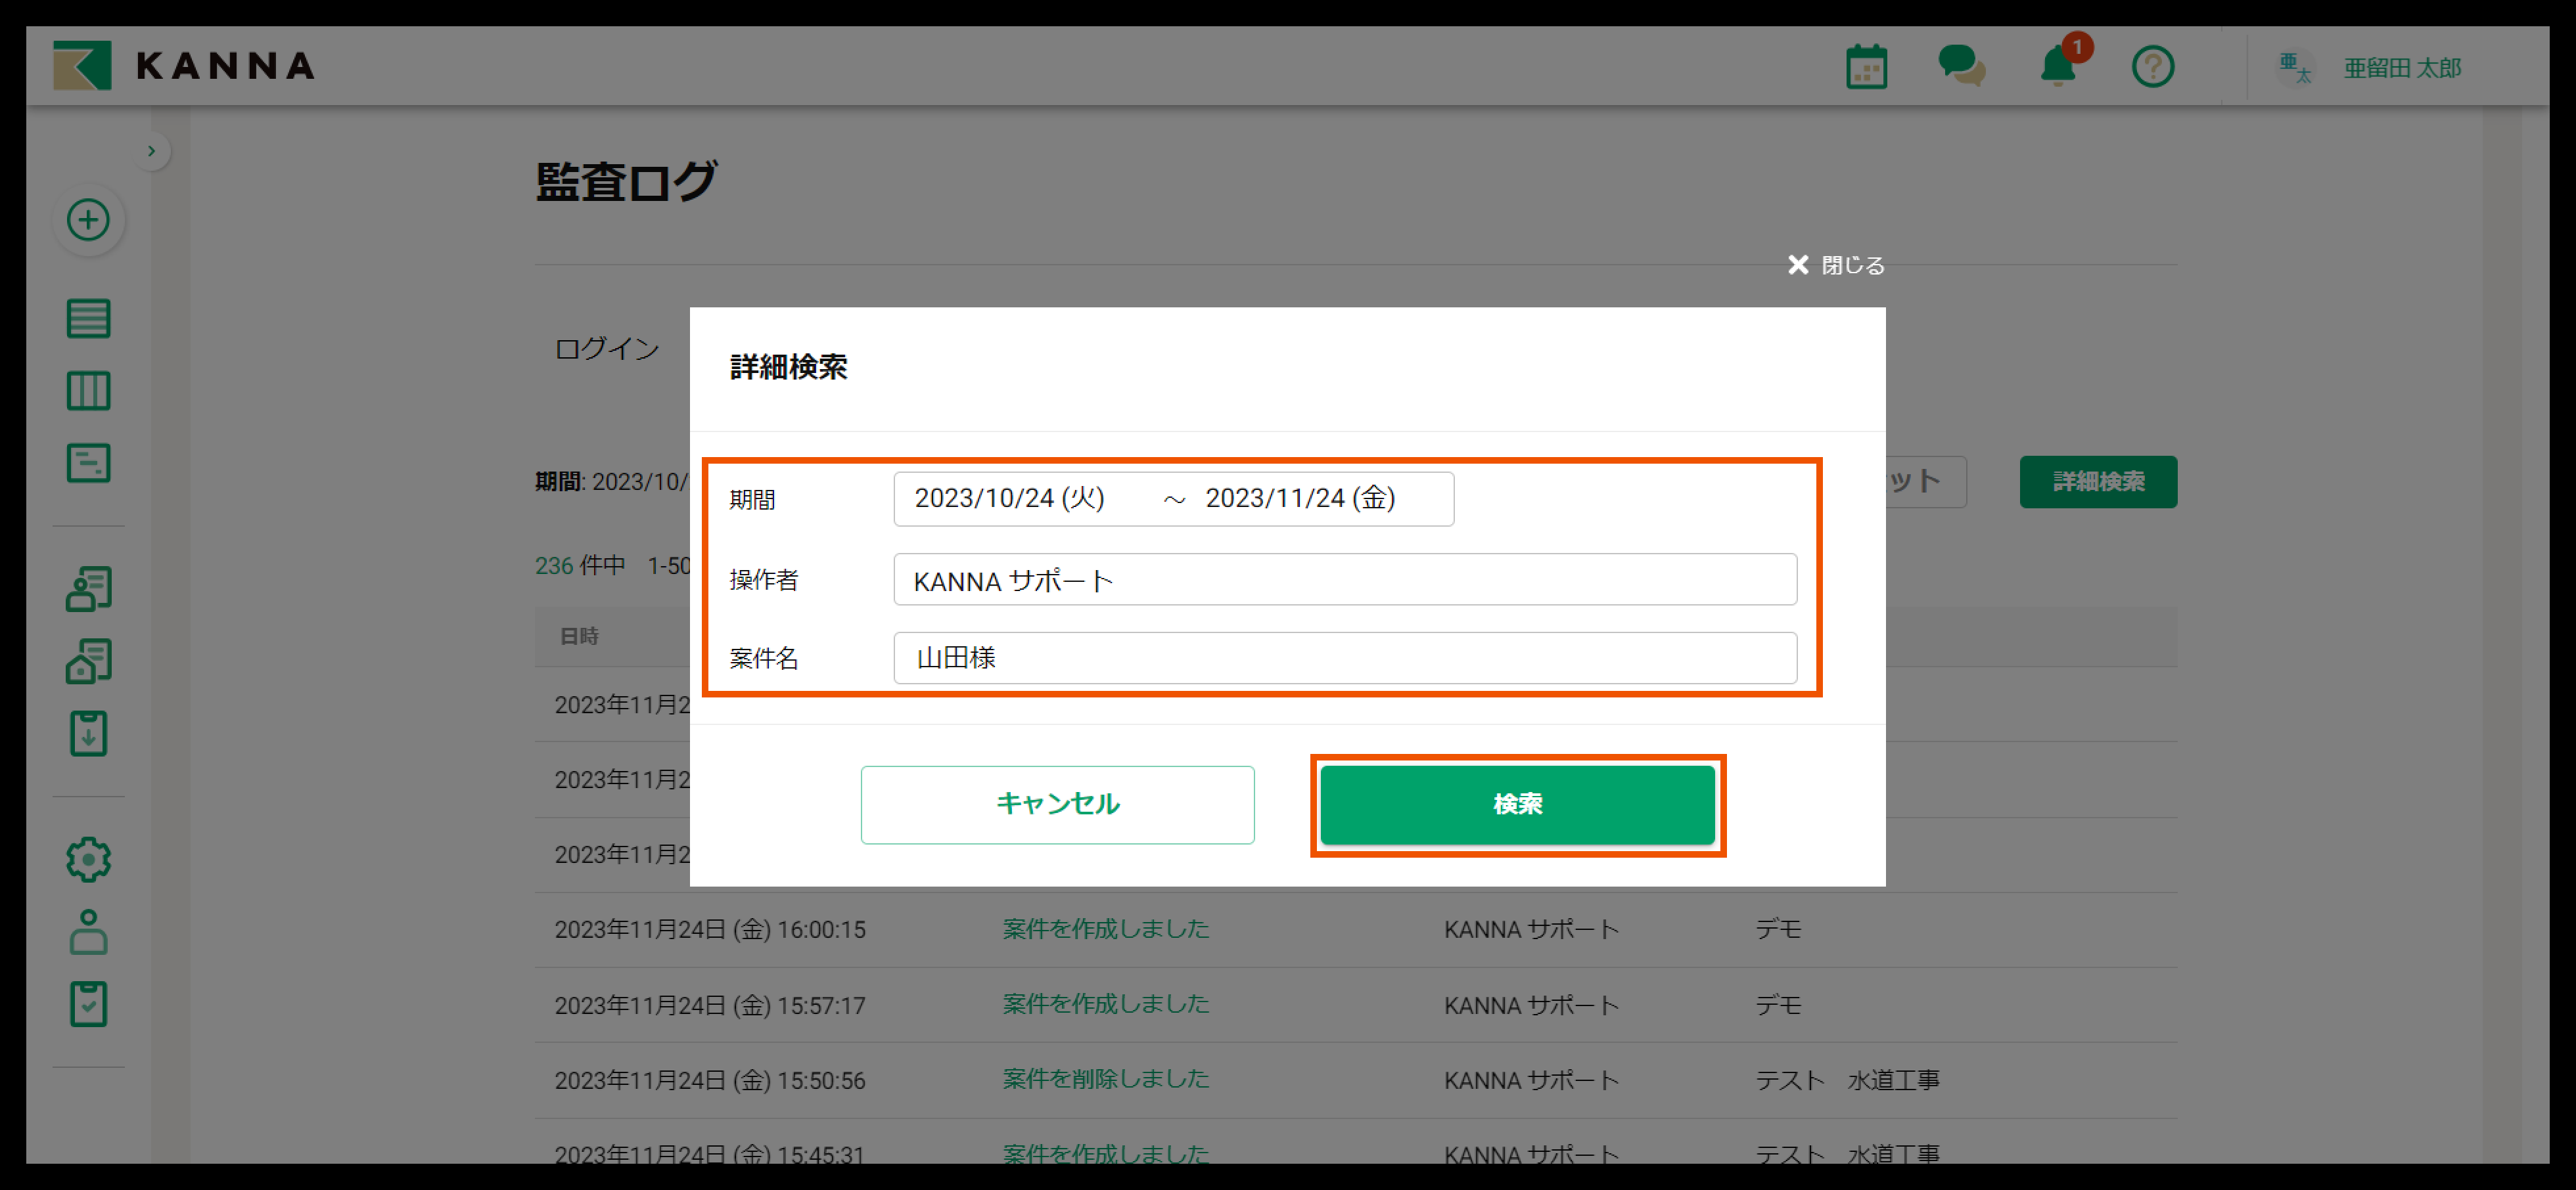Click the 案件名 input field
Screen dimensions: 2576x1190
point(1345,657)
